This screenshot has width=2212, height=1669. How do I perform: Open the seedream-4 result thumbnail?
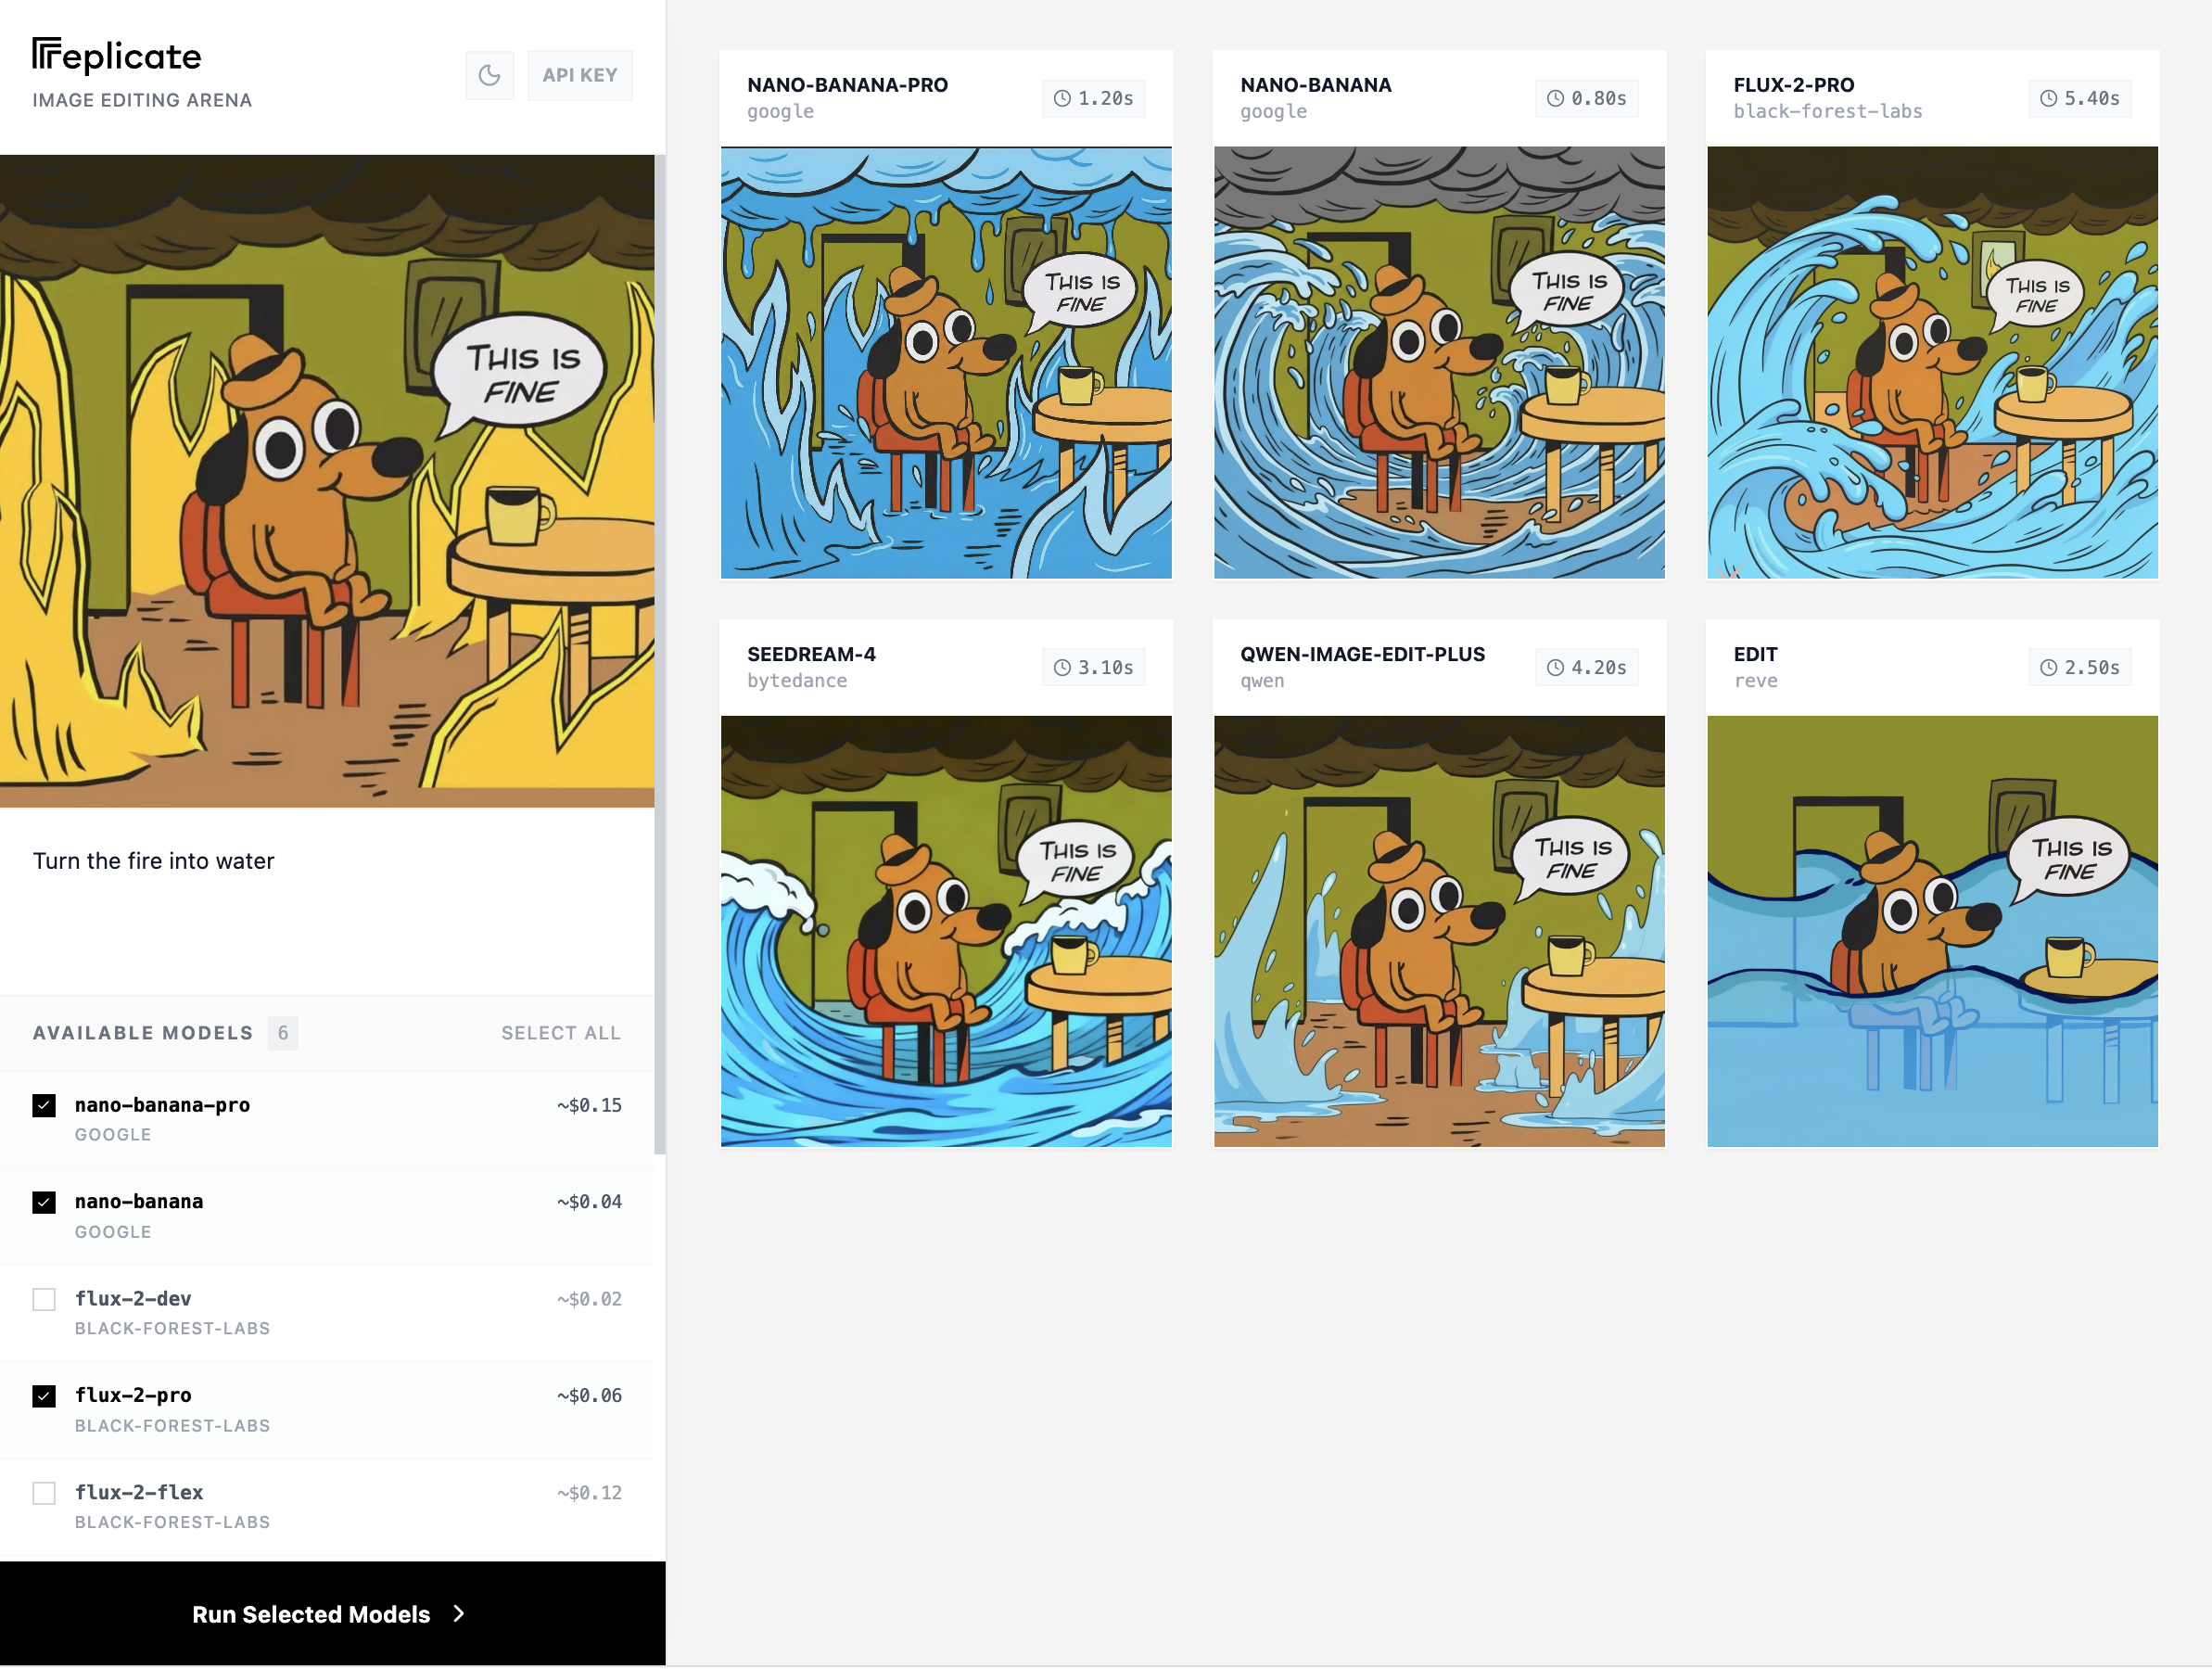946,931
